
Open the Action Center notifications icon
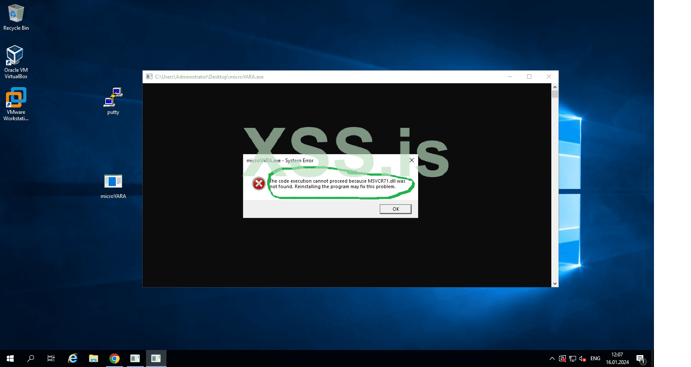tap(641, 359)
